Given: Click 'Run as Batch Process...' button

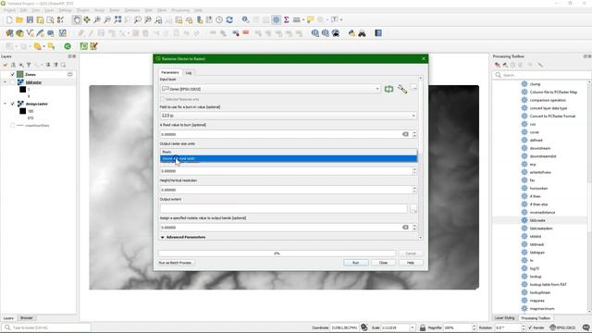Looking at the screenshot, I should (176, 263).
